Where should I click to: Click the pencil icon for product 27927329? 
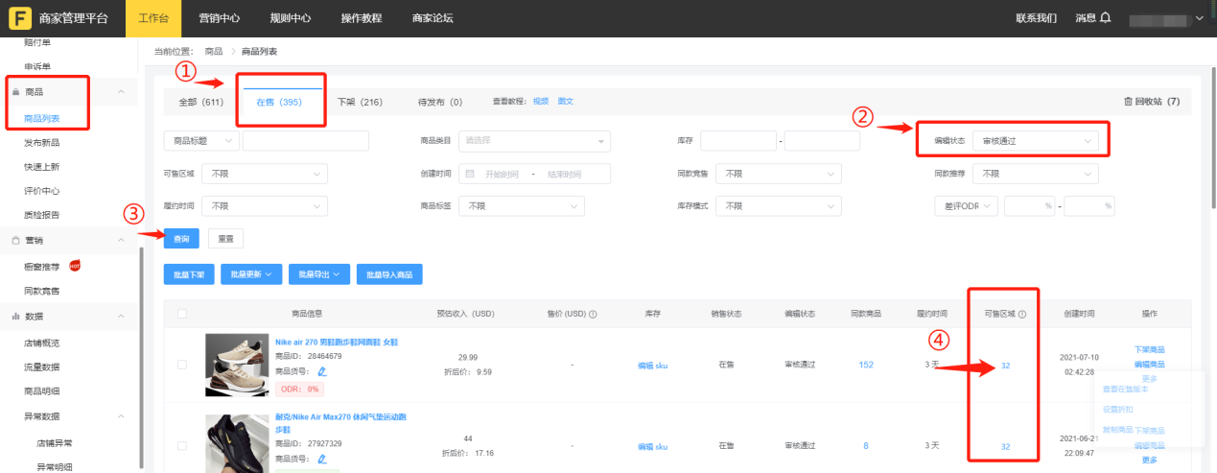pos(322,460)
